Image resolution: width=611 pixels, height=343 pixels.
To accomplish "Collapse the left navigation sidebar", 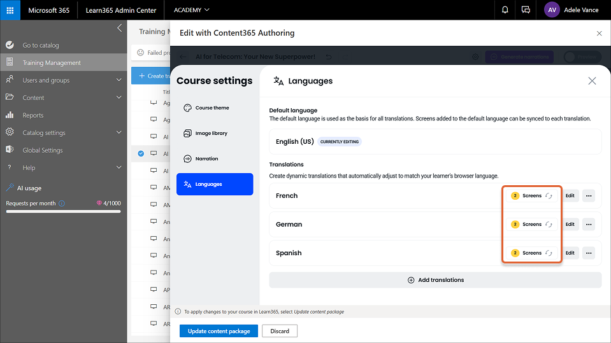I will click(119, 28).
